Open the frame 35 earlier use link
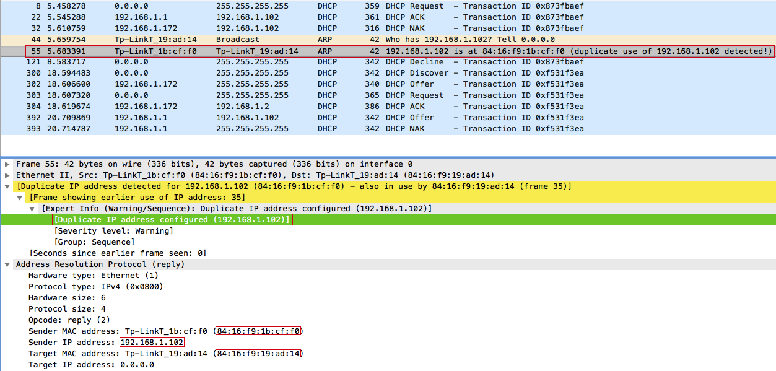 click(137, 198)
